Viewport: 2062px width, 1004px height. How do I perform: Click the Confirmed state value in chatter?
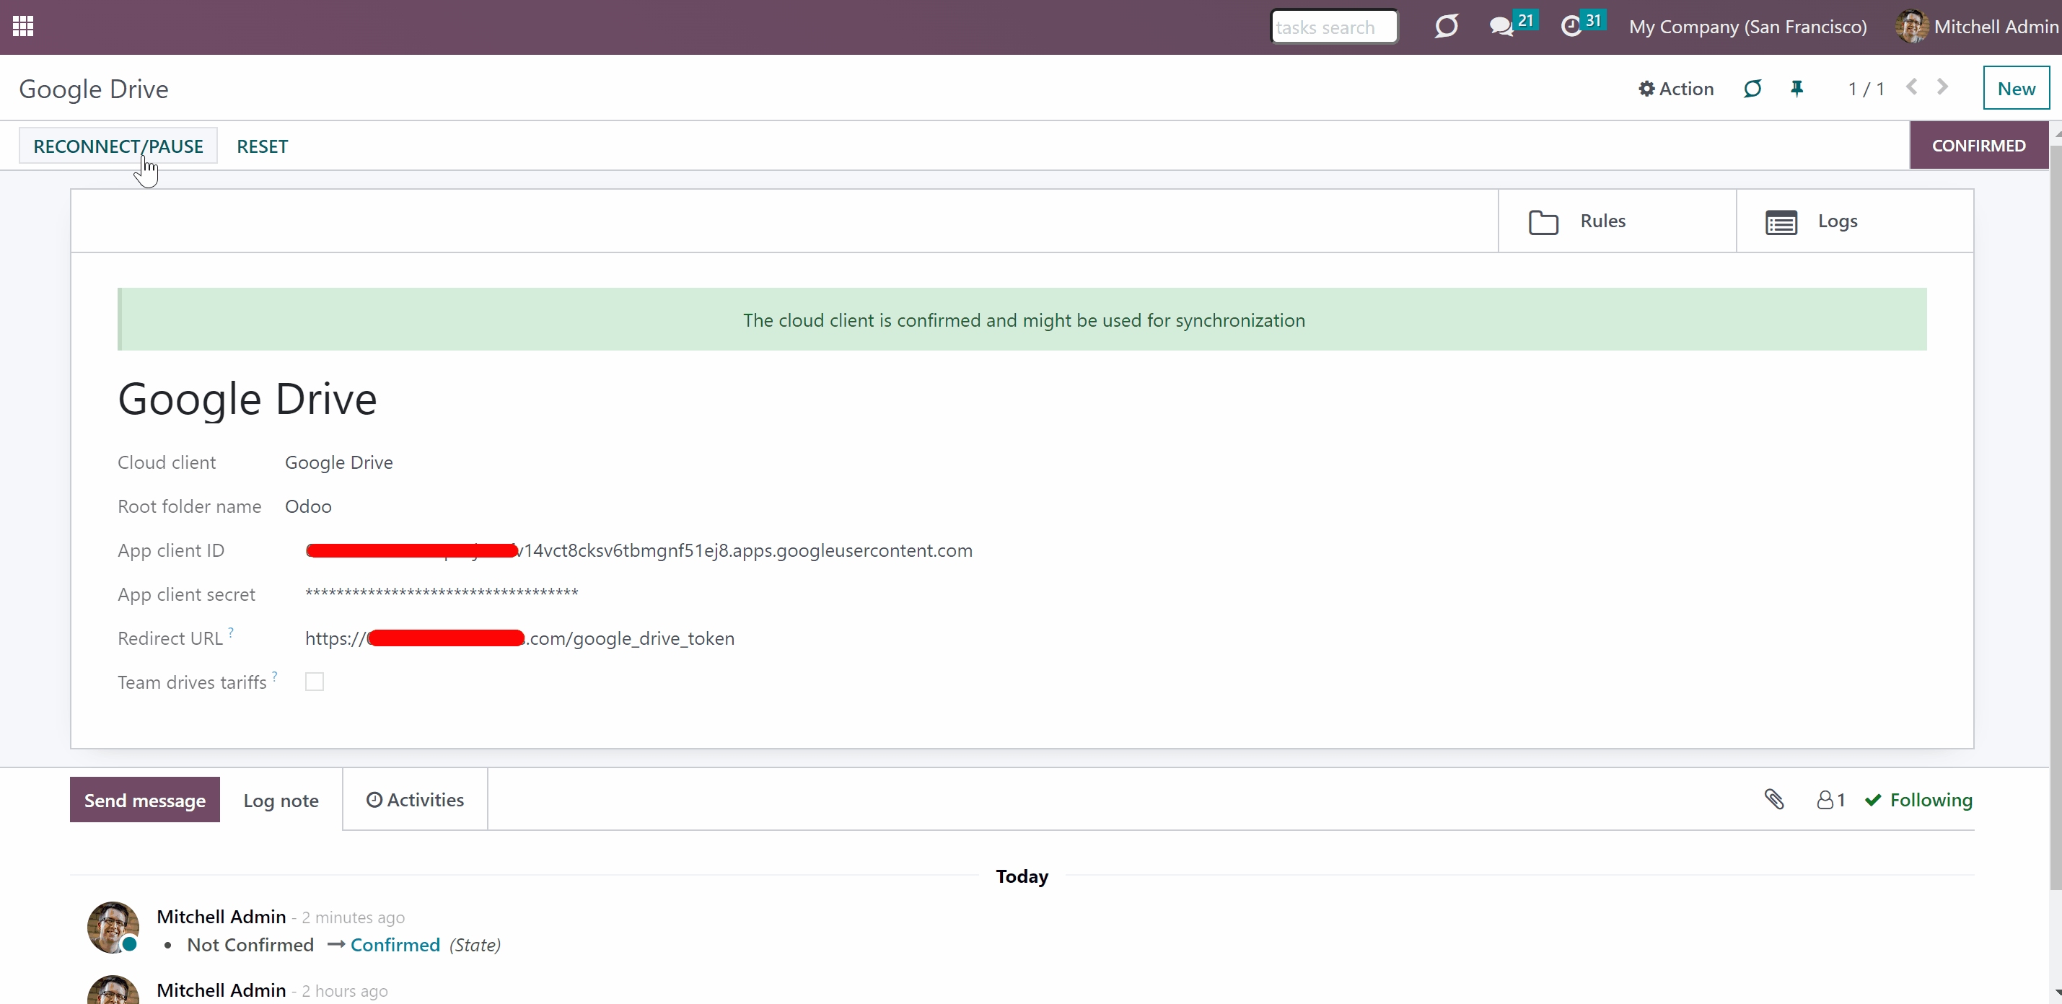pyautogui.click(x=395, y=945)
